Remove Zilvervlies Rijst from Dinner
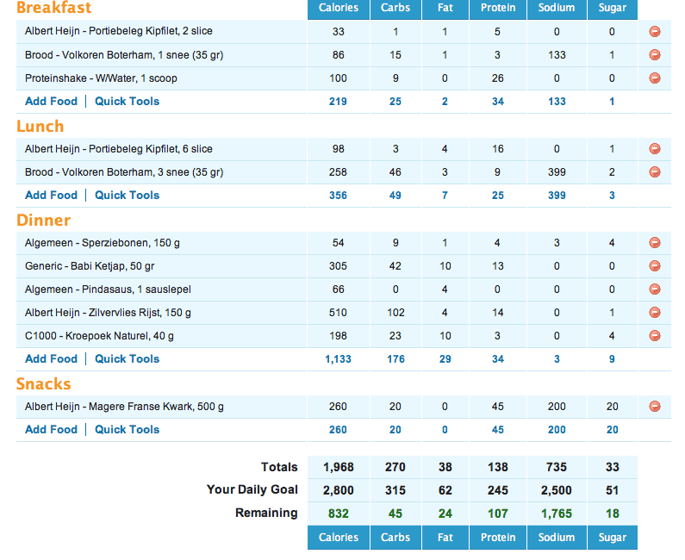Viewport: 685px width, 560px height. tap(655, 313)
